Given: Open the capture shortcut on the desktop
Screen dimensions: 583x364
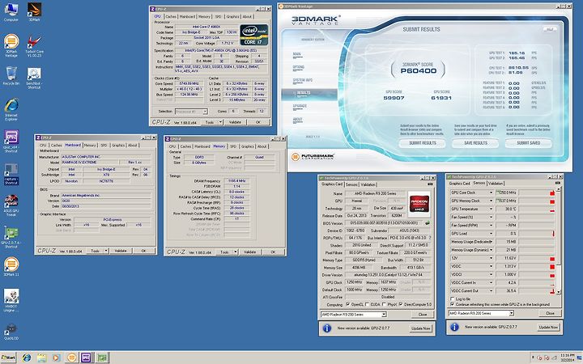Looking at the screenshot, I should (11, 174).
